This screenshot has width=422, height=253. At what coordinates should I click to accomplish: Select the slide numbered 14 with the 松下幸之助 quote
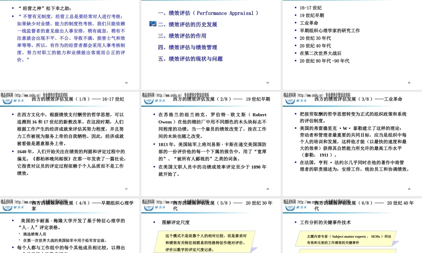70,44
